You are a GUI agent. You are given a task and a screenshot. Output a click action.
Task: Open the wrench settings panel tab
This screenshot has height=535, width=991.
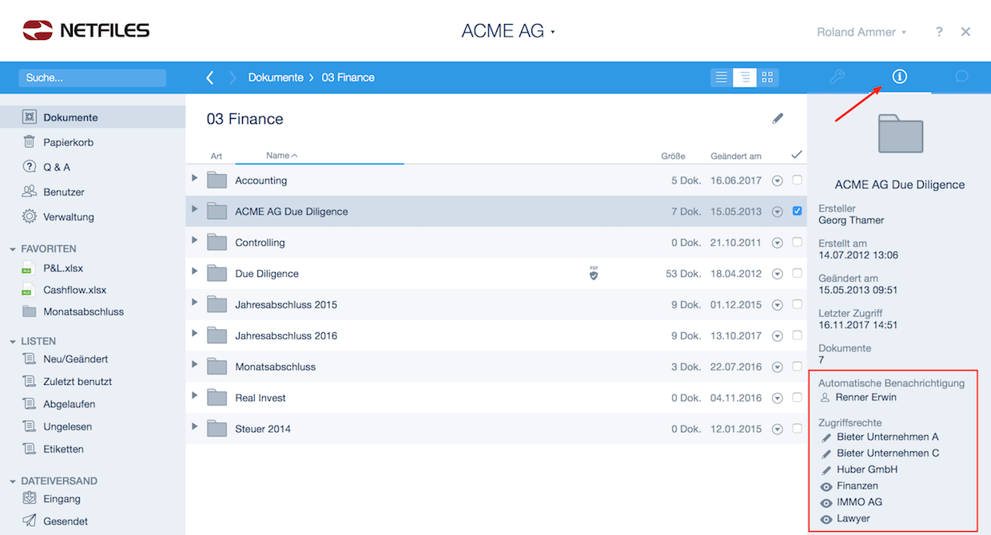[837, 77]
